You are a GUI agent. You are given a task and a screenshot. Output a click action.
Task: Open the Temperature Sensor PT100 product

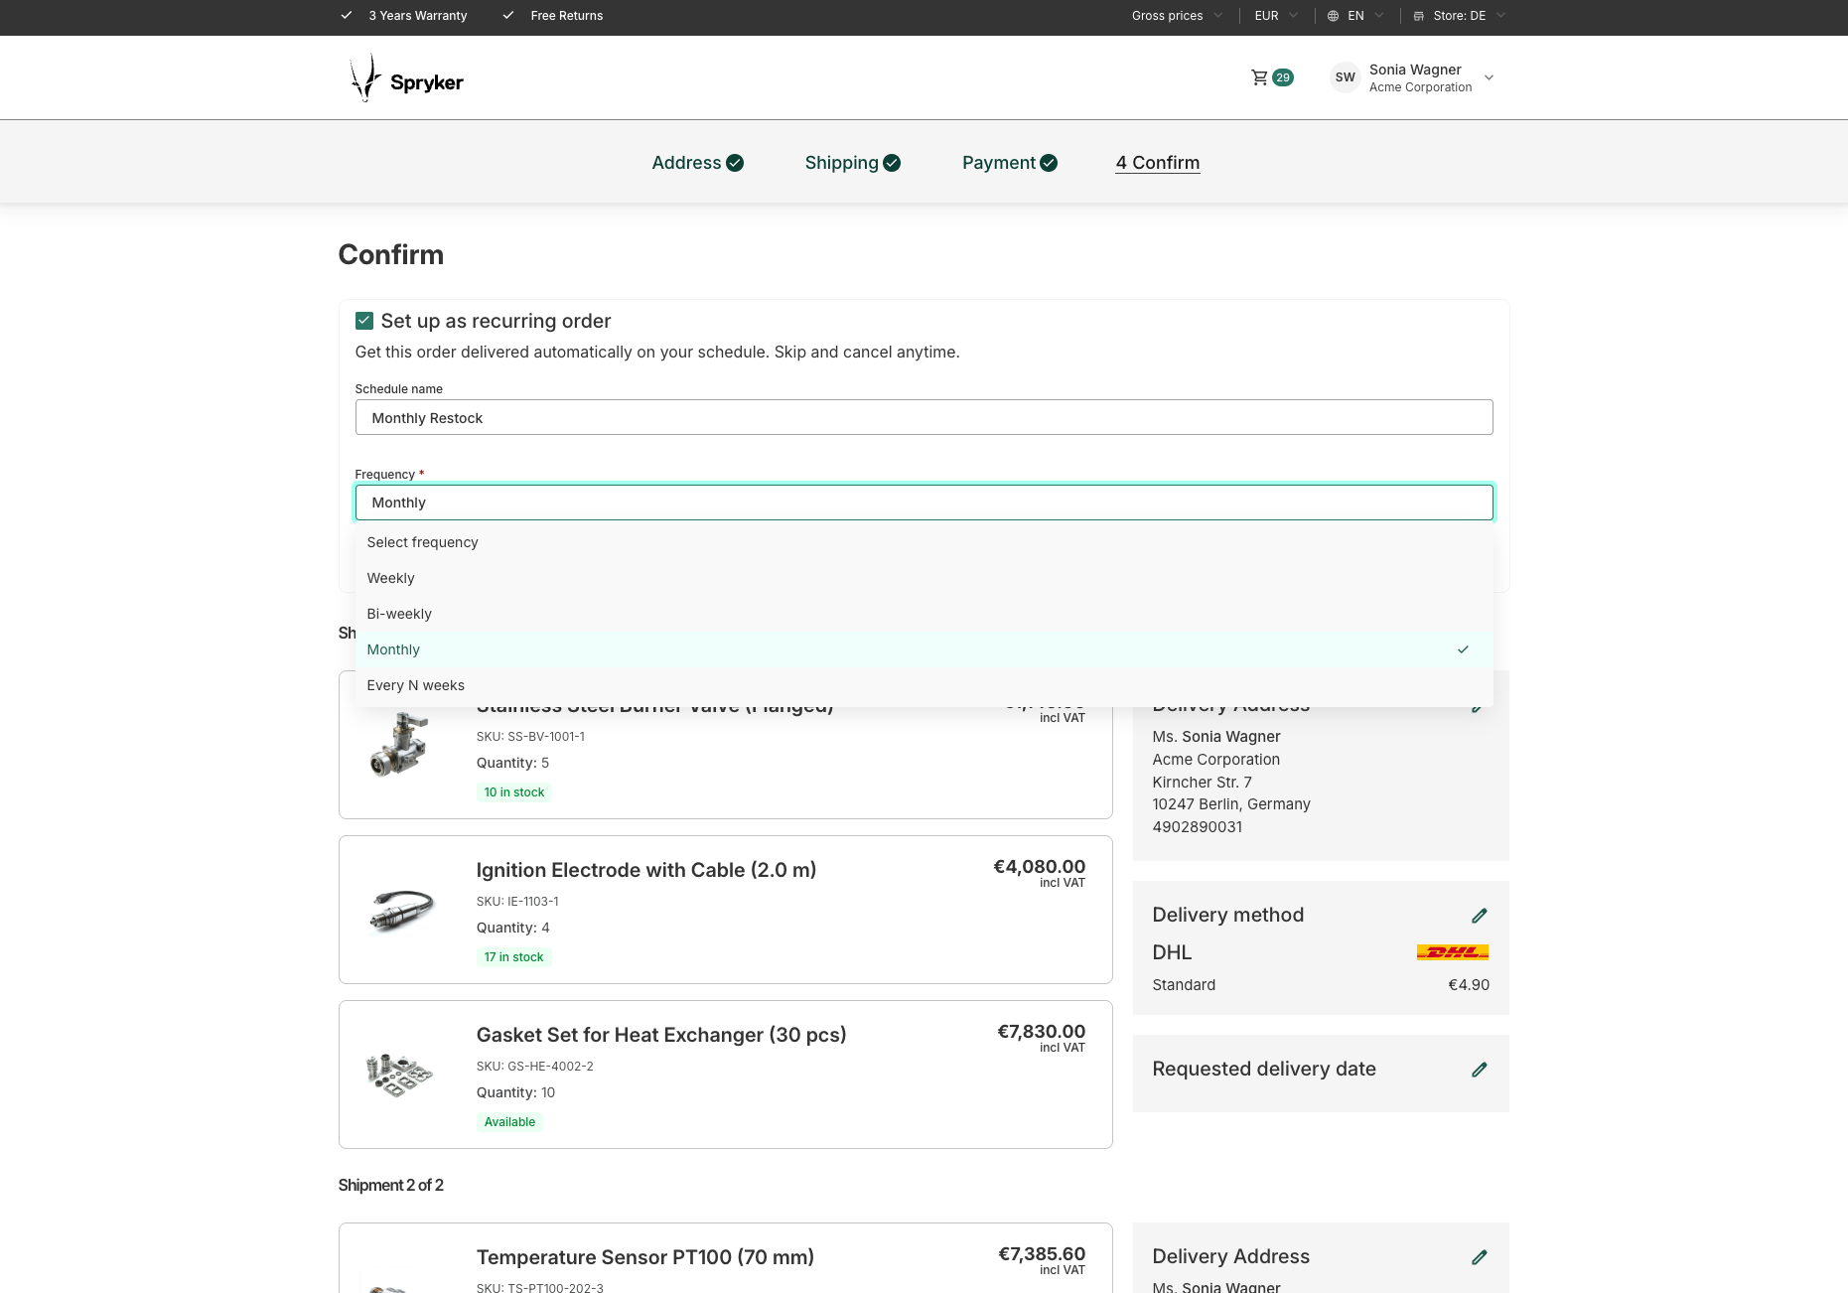click(x=644, y=1257)
